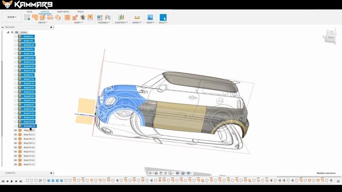Play the timeline
Viewport: 342px width, 192px height.
12,181
